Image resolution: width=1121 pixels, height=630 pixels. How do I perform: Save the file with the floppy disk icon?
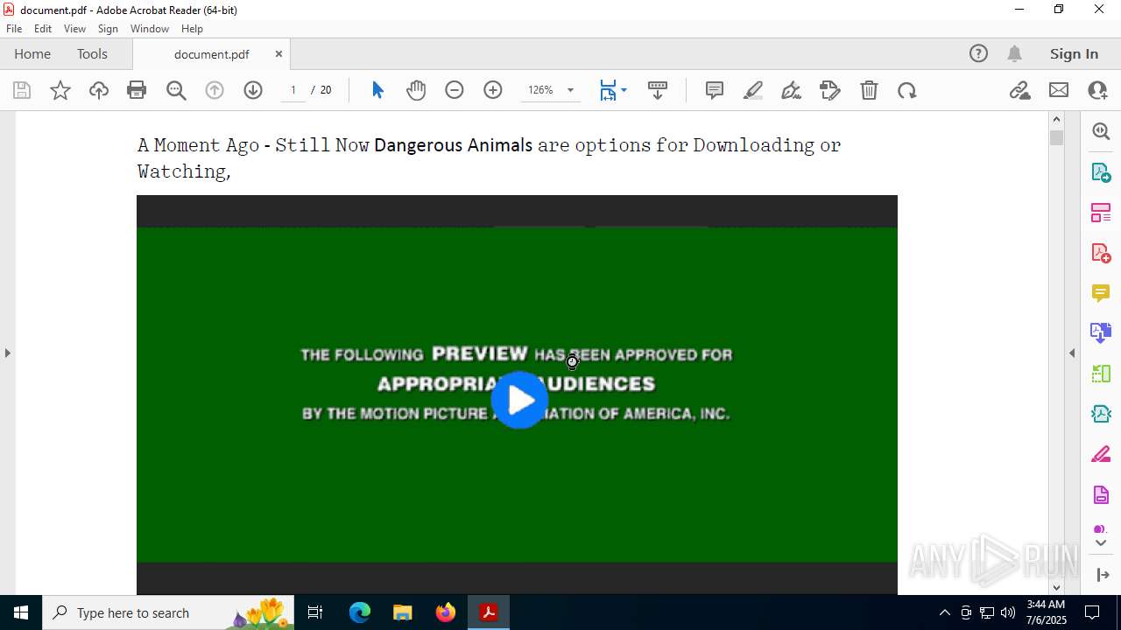pos(22,90)
